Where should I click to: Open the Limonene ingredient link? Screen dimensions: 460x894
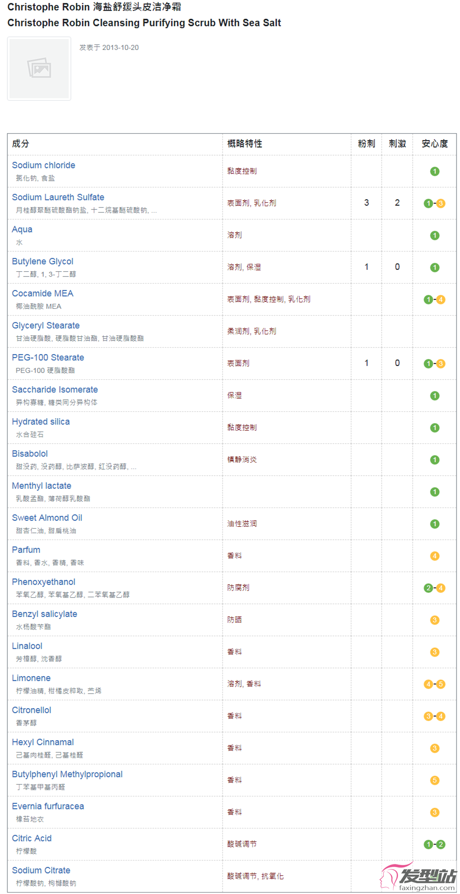click(x=31, y=678)
